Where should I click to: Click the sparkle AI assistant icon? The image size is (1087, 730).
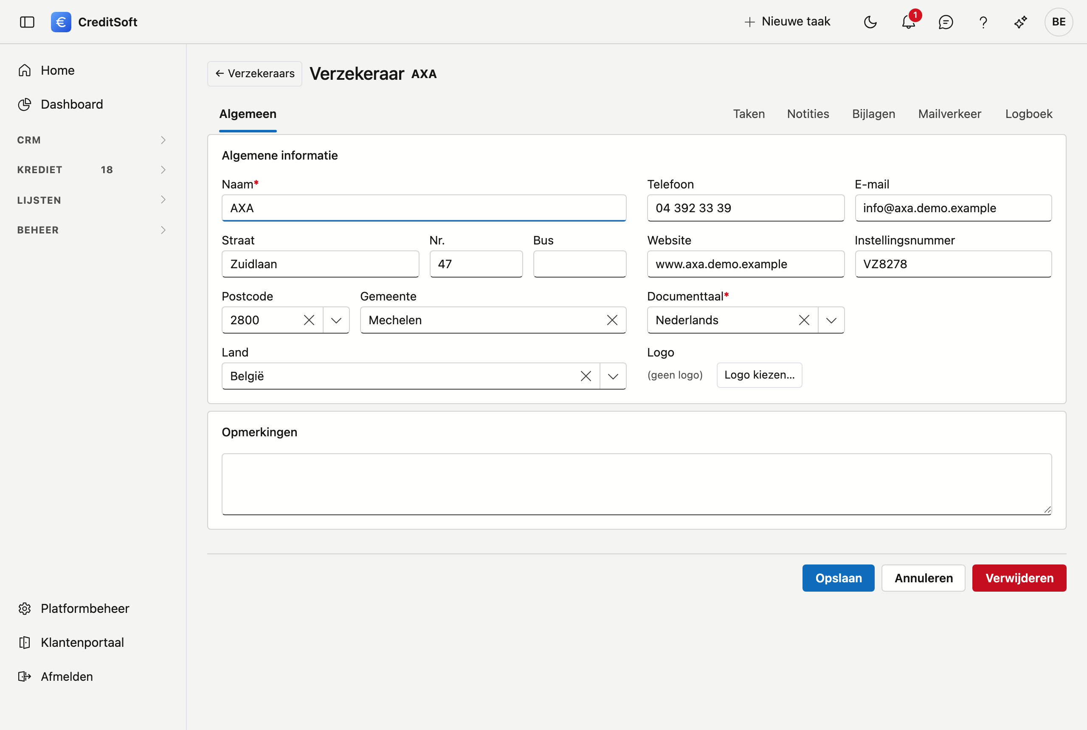(x=1020, y=22)
